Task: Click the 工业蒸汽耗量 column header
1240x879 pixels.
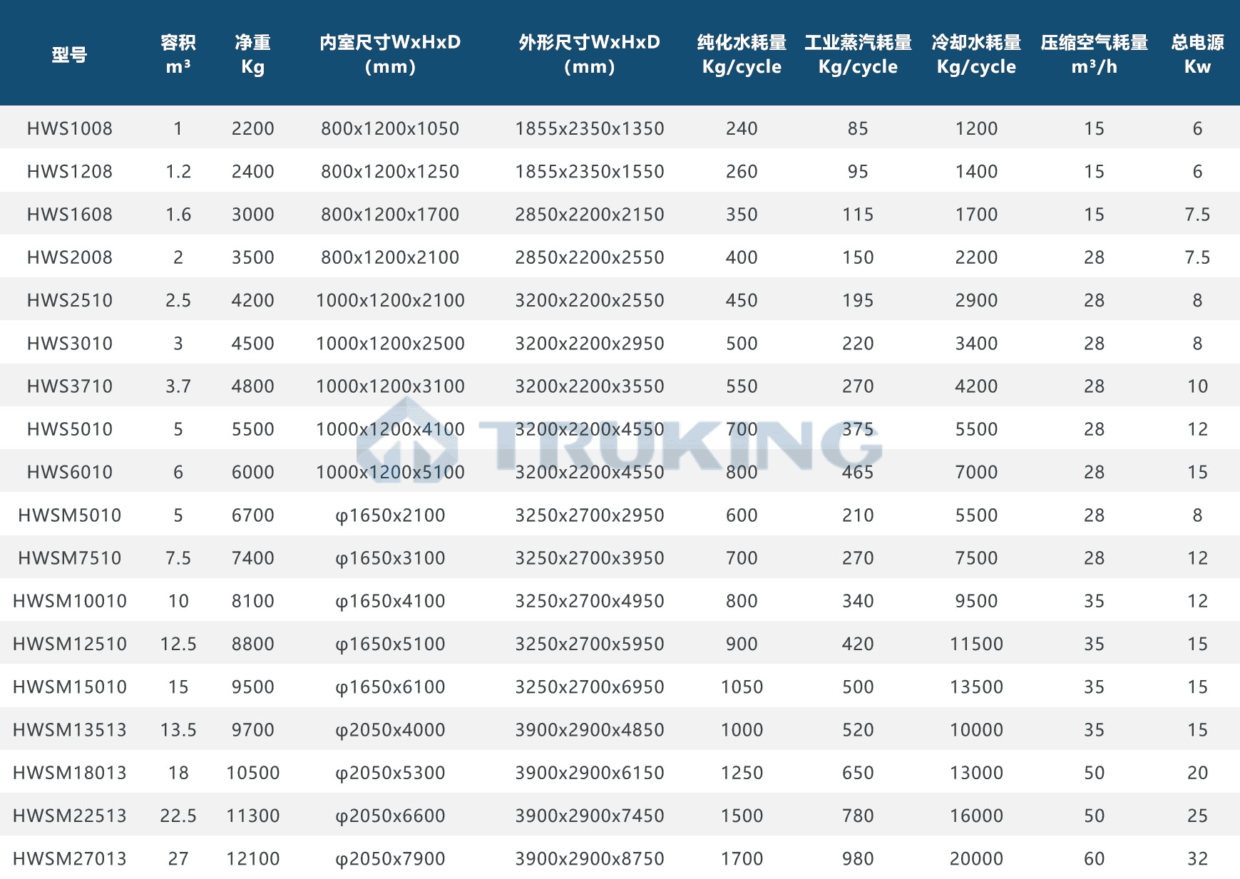Action: [x=858, y=54]
